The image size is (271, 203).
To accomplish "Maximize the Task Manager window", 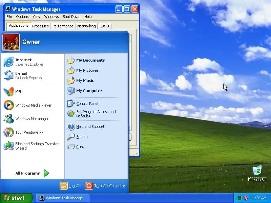I will point(127,9).
